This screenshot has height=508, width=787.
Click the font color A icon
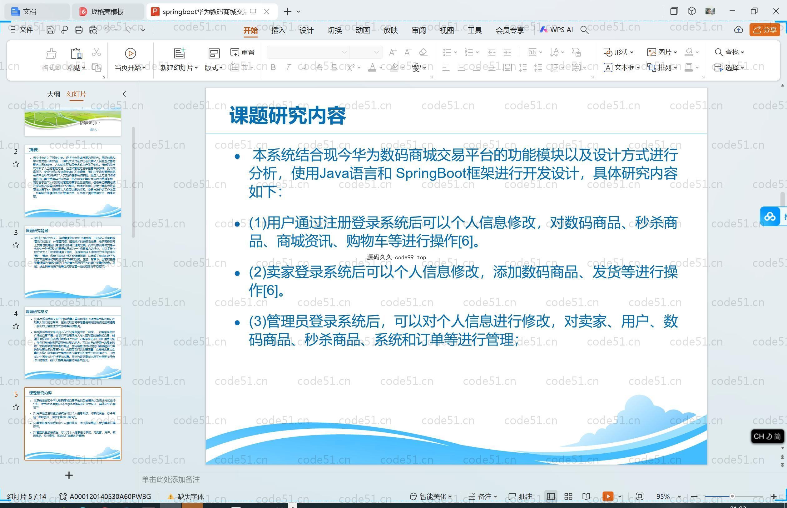pyautogui.click(x=372, y=67)
